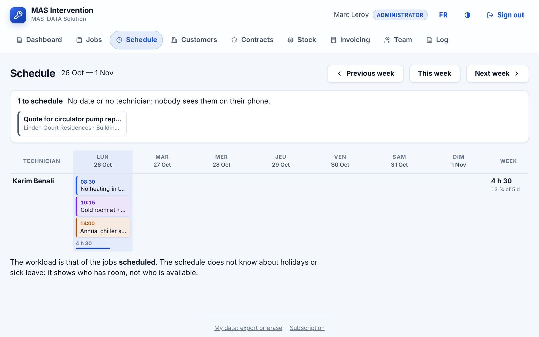Click the MAR 27 Oct column header

[162, 161]
